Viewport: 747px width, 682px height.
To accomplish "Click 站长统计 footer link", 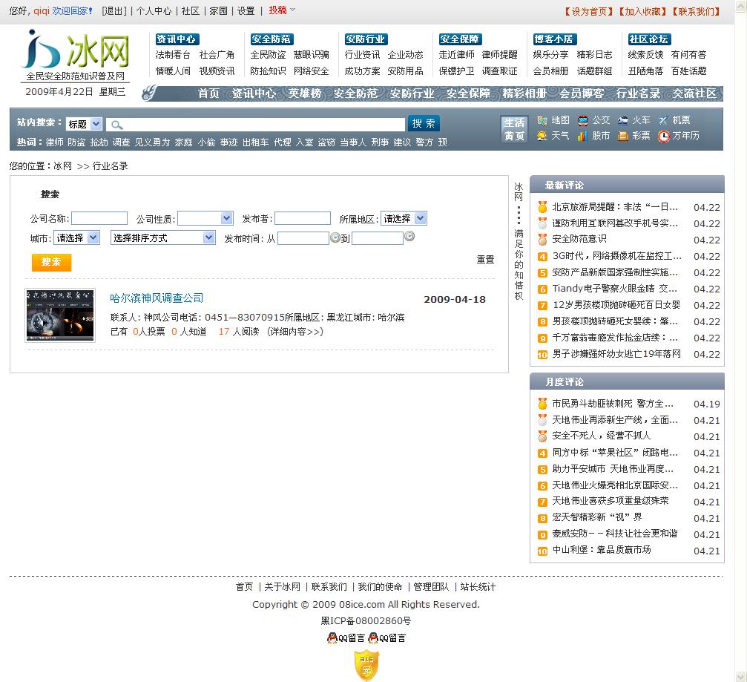I will coord(478,587).
